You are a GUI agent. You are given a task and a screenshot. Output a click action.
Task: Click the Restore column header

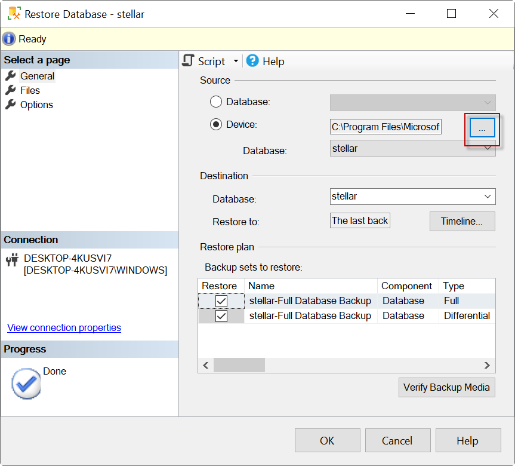pos(221,286)
